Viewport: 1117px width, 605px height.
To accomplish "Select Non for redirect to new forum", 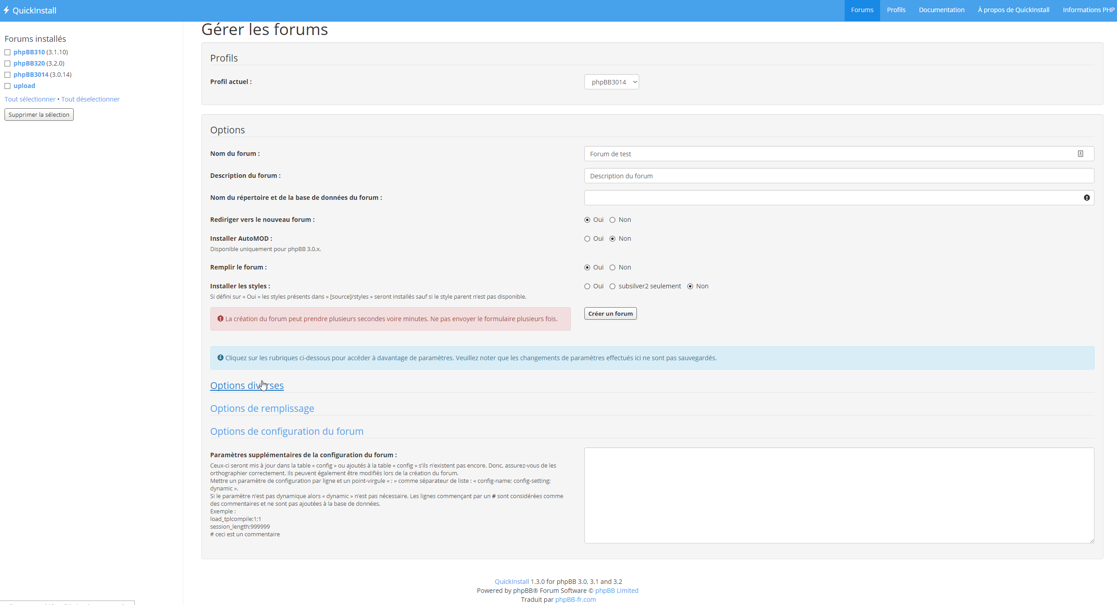I will click(x=612, y=220).
